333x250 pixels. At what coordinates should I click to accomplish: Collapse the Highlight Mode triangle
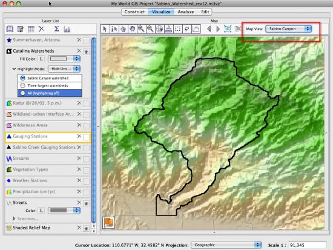(x=14, y=69)
